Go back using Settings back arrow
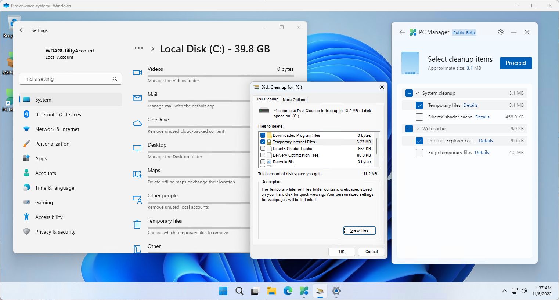The width and height of the screenshot is (559, 300). 22,30
